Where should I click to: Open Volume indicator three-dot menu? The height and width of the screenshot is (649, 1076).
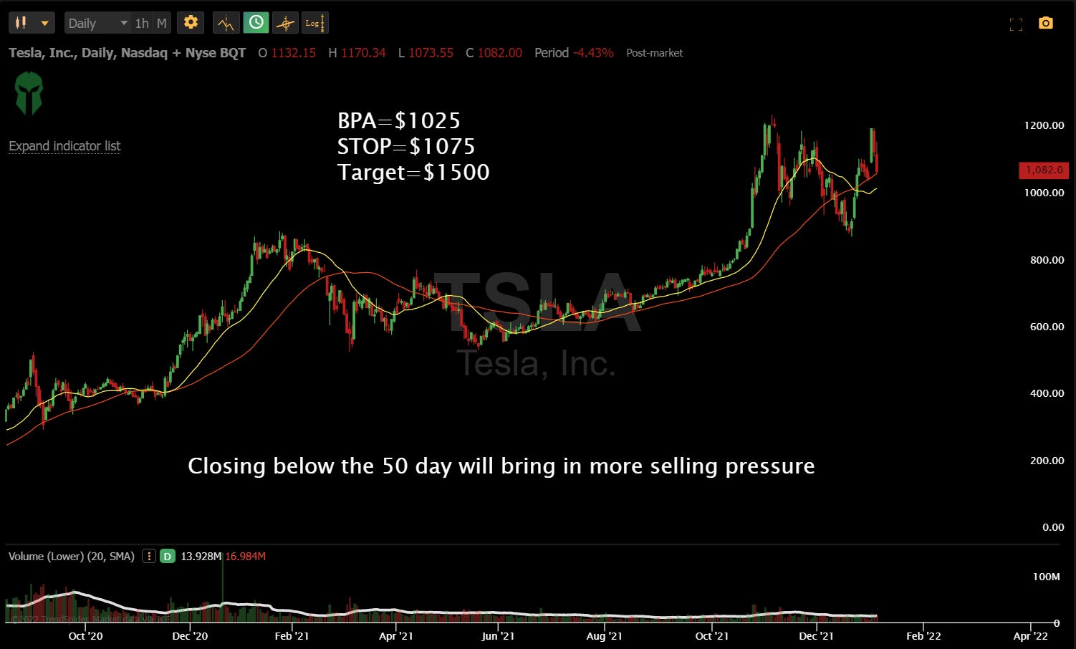point(148,556)
